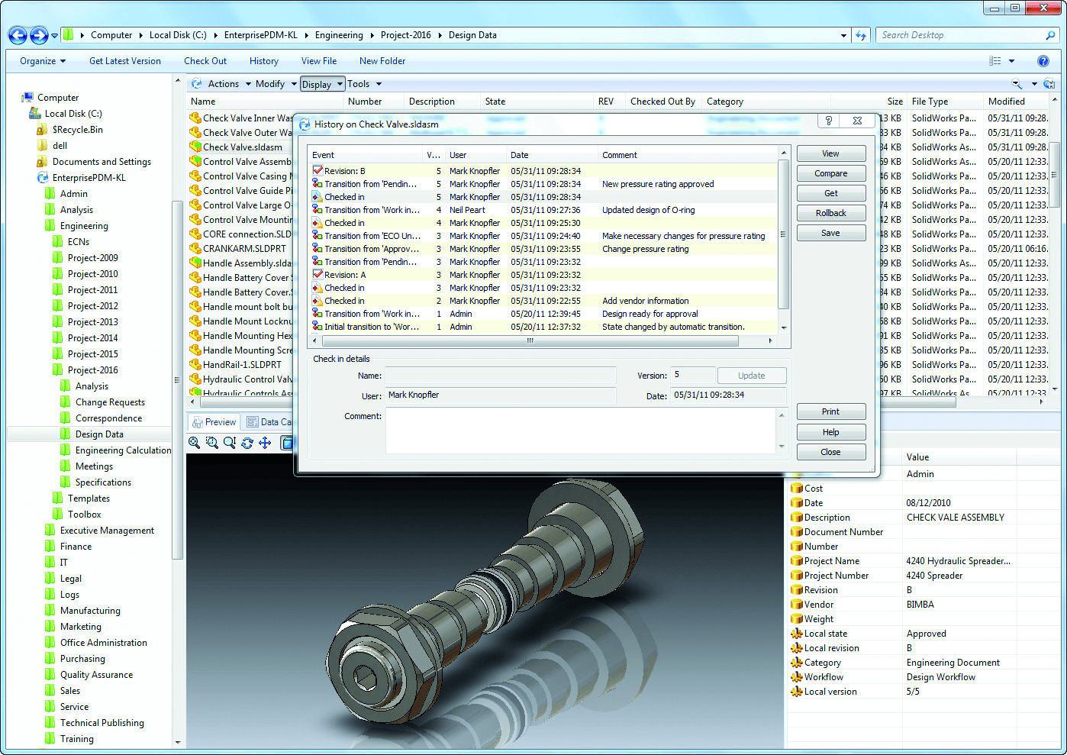This screenshot has height=755, width=1067.
Task: Click the change view list icon
Action: (995, 61)
